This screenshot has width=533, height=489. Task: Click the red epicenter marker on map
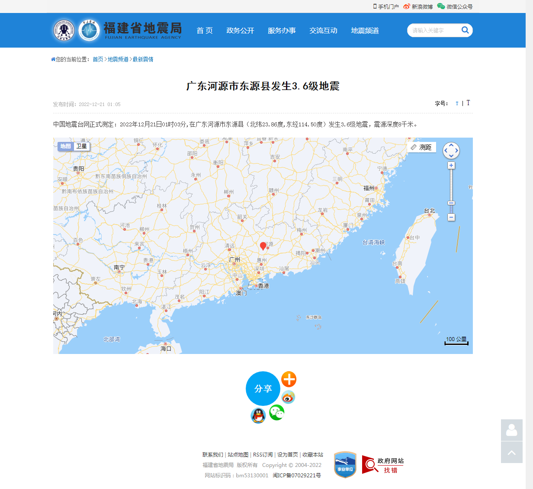coord(263,246)
